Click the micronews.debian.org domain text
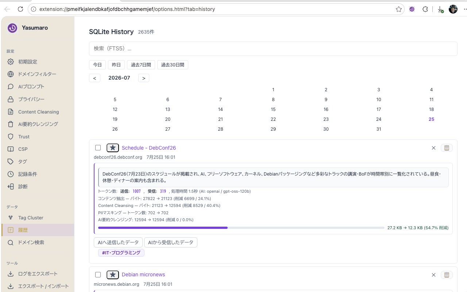 pyautogui.click(x=116, y=284)
